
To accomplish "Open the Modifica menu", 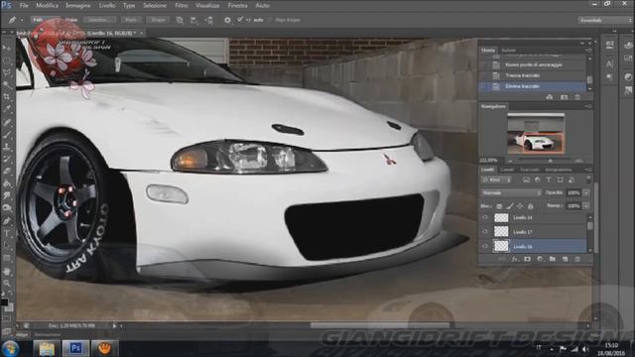I will tap(48, 6).
